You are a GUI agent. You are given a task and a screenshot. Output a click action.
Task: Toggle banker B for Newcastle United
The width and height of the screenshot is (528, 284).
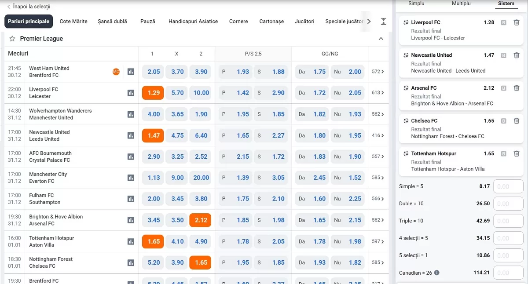504,55
